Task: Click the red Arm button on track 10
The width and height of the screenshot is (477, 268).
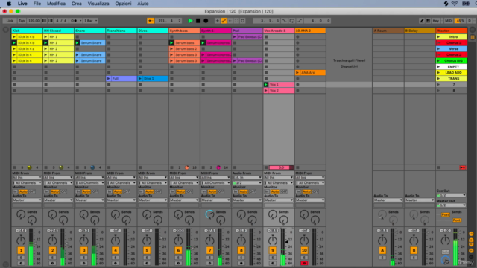Action: (x=304, y=263)
